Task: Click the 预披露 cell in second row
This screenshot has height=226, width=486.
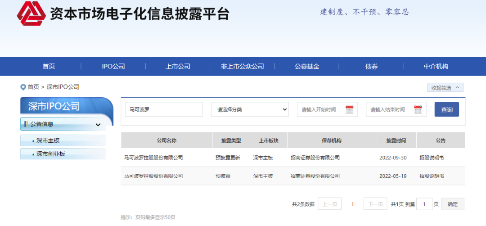Action: pos(223,176)
